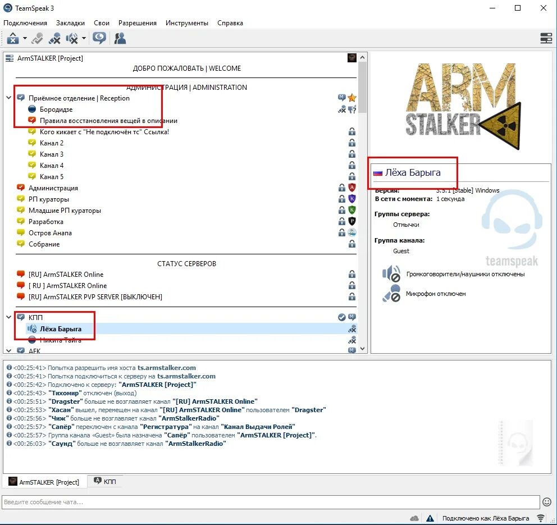The width and height of the screenshot is (557, 525).
Task: Click the lock icon on Канал 2 row
Action: coord(352,143)
